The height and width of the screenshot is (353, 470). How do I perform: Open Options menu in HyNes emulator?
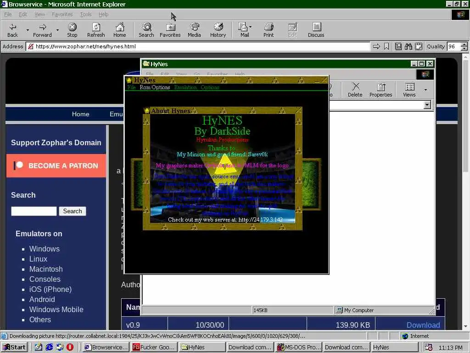(210, 87)
